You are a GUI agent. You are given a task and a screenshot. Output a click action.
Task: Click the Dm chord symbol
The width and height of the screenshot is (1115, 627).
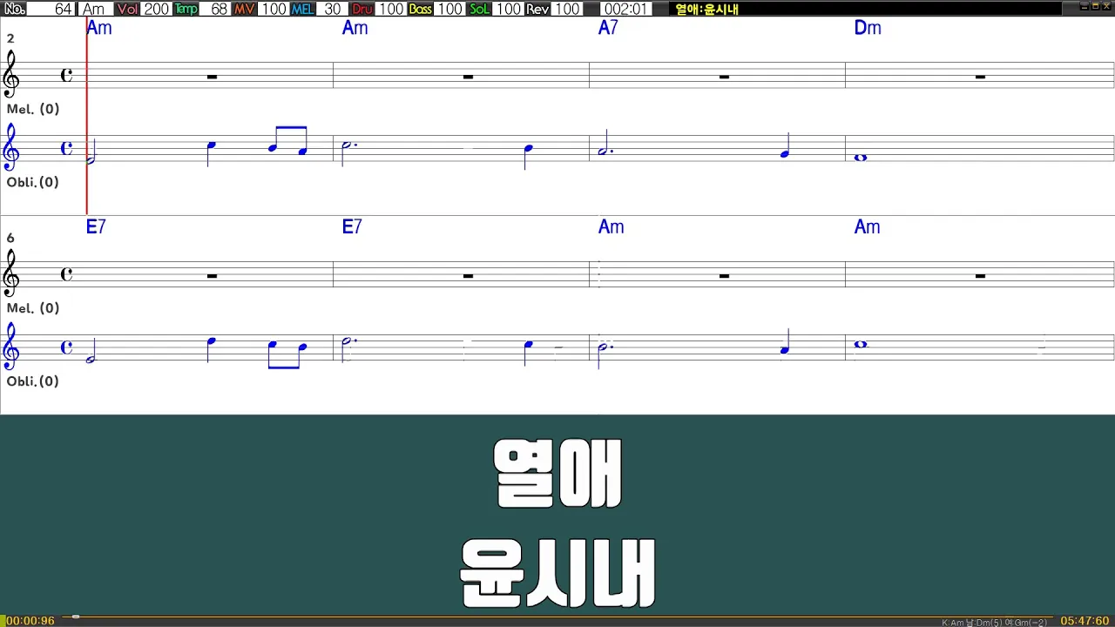pyautogui.click(x=868, y=28)
